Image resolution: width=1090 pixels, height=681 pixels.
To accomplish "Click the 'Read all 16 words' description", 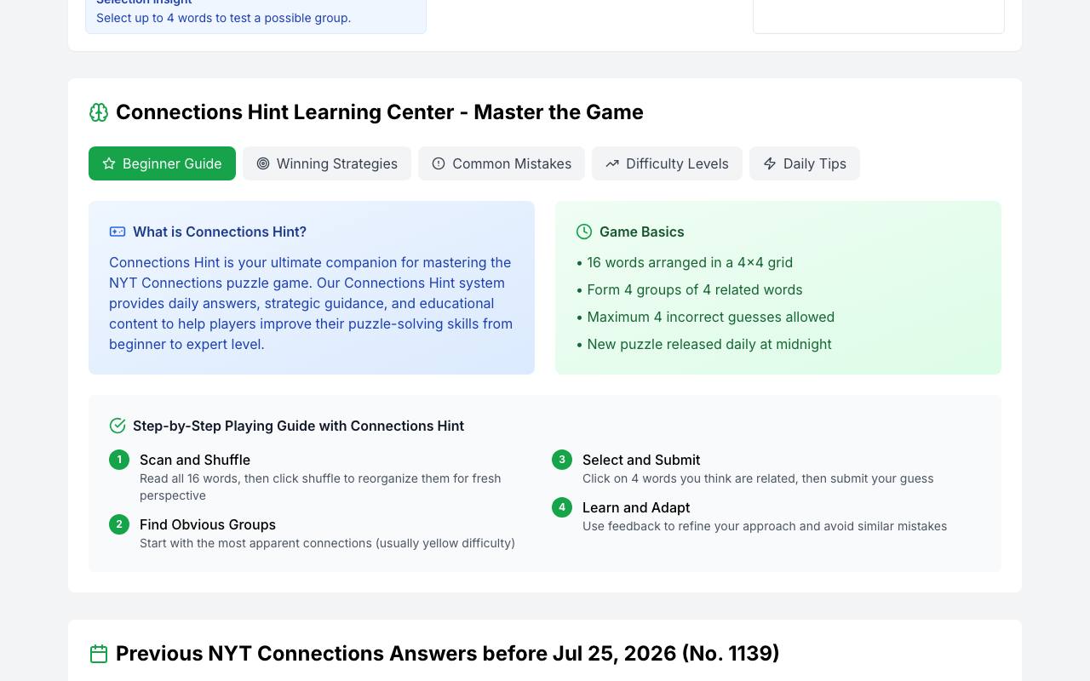I will tap(320, 487).
